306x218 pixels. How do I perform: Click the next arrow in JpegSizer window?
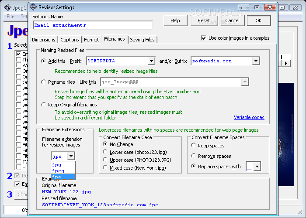pos(286,64)
